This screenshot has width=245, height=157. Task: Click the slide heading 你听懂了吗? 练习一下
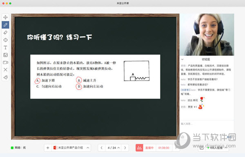point(60,37)
